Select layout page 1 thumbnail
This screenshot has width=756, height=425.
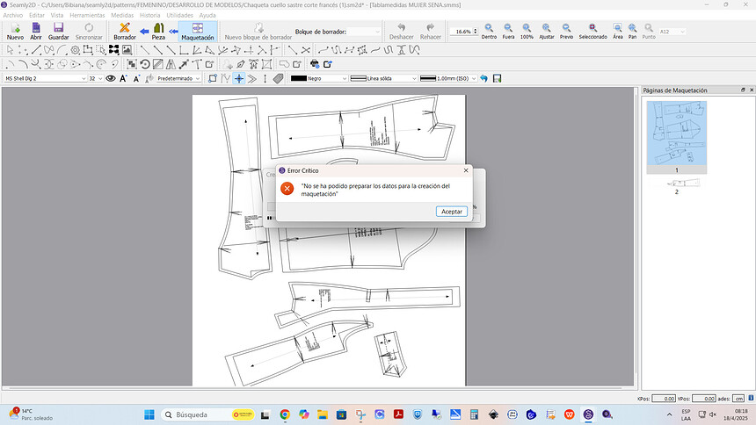677,137
